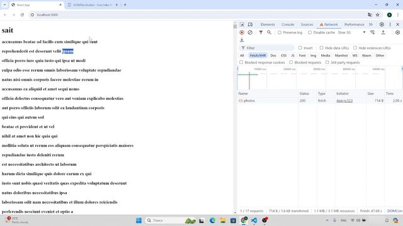Filter requests by Doc type
Image resolution: width=403 pixels, height=226 pixels.
(273, 55)
